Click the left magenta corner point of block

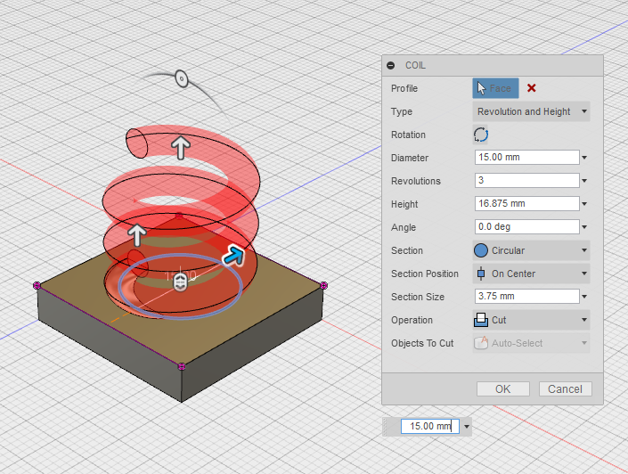(37, 285)
